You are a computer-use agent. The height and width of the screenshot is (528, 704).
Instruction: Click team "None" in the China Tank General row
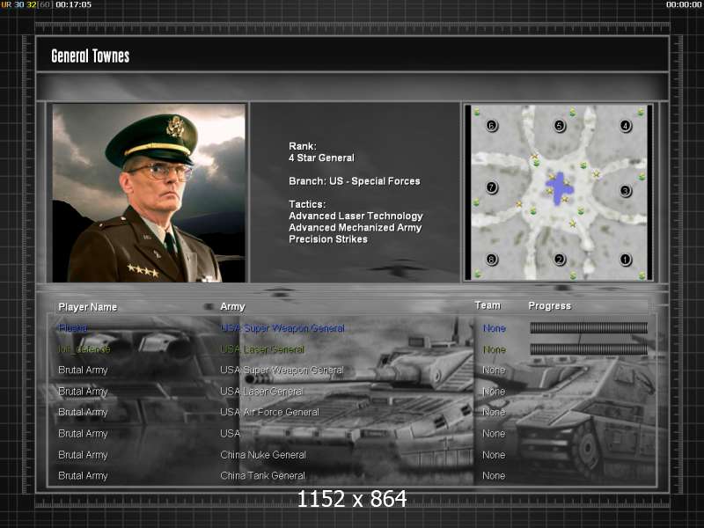(494, 475)
